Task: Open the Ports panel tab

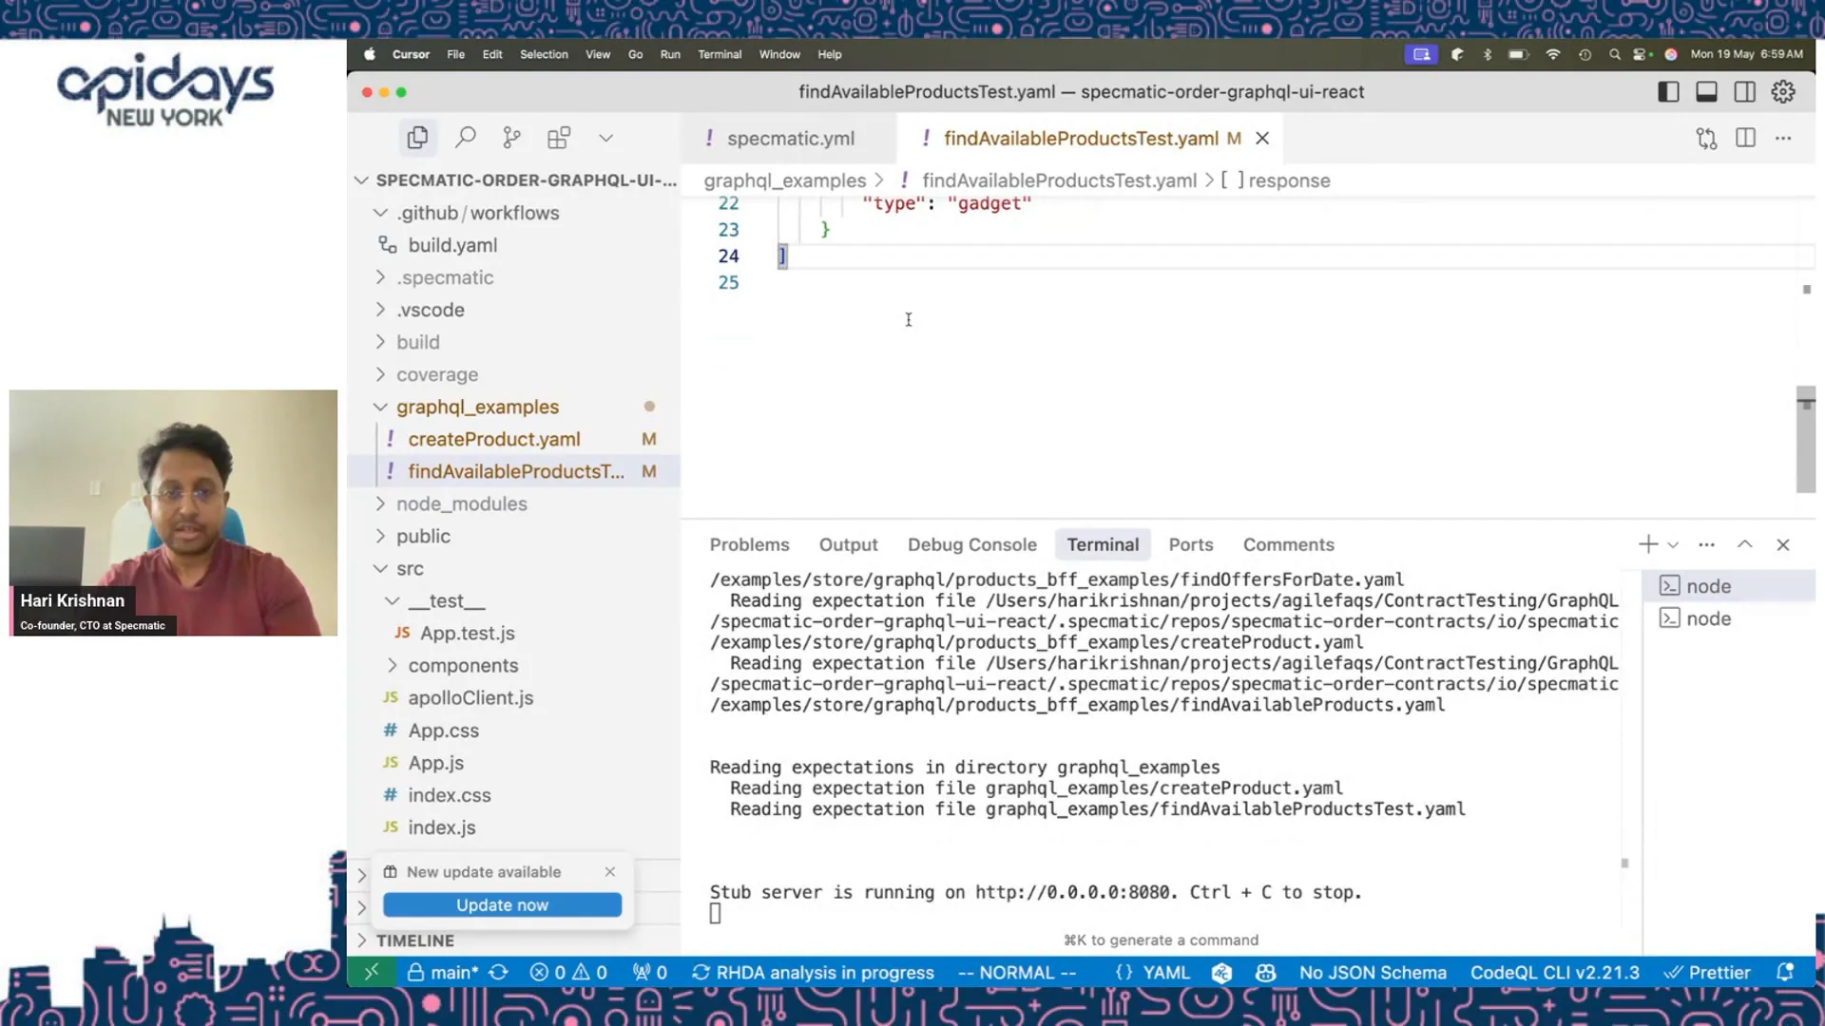Action: tap(1190, 544)
